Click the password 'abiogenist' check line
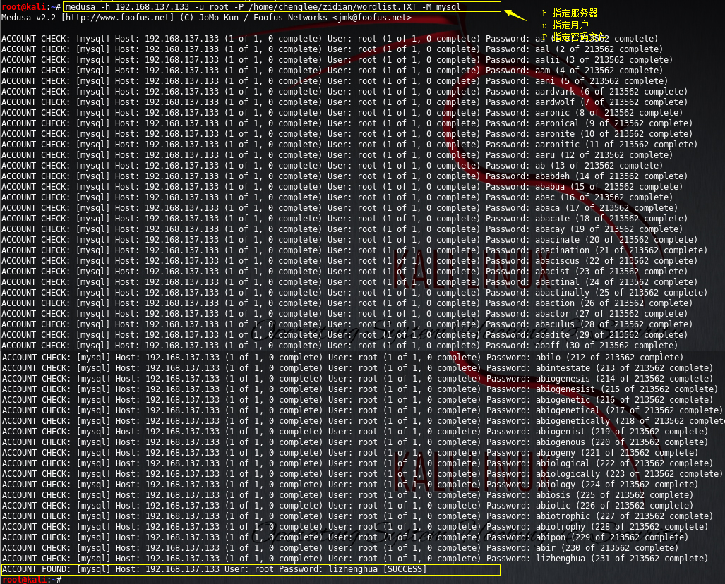This screenshot has width=725, height=584. 355,432
